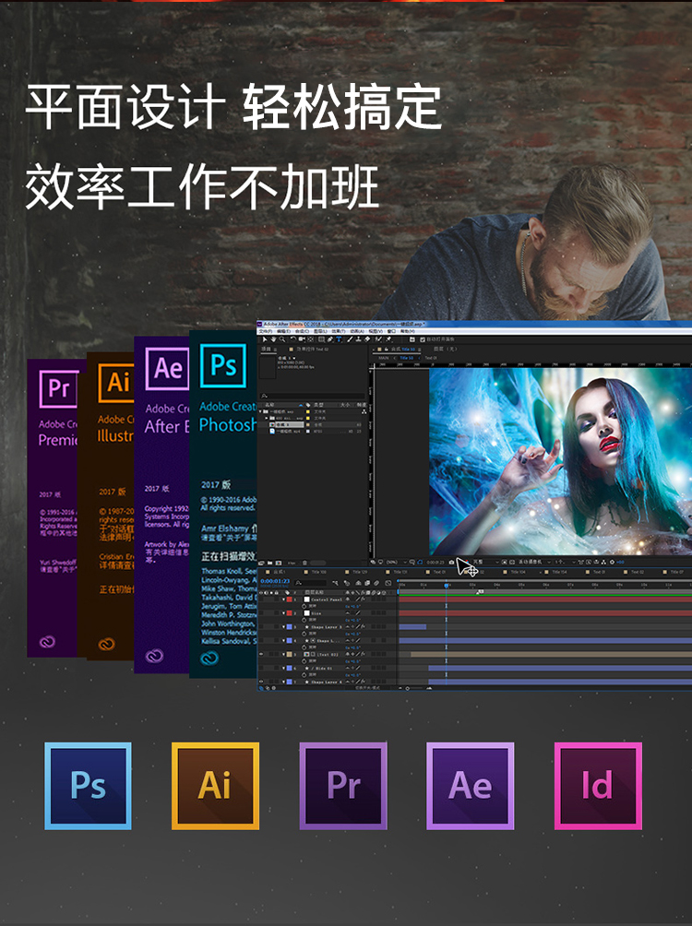Collapse layer 6 Hide 01 triangle
Image resolution: width=692 pixels, height=926 pixels.
click(283, 668)
